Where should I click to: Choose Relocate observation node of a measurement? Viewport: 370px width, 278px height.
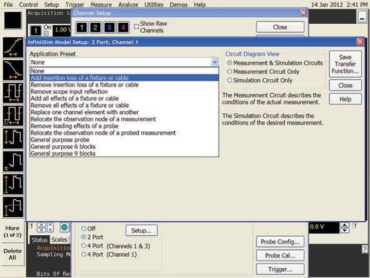pos(124,119)
